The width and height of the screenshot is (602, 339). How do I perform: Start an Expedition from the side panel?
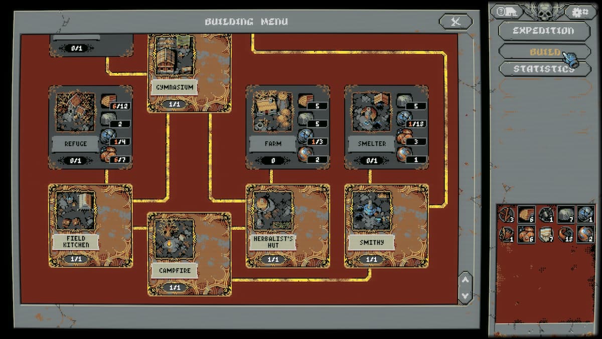pos(543,31)
